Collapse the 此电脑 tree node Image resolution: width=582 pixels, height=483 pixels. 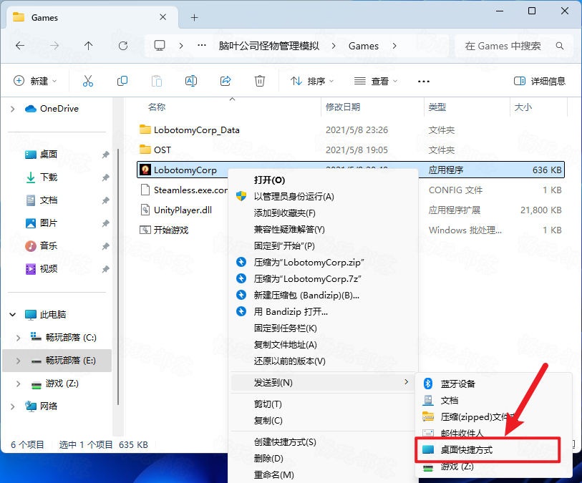13,315
